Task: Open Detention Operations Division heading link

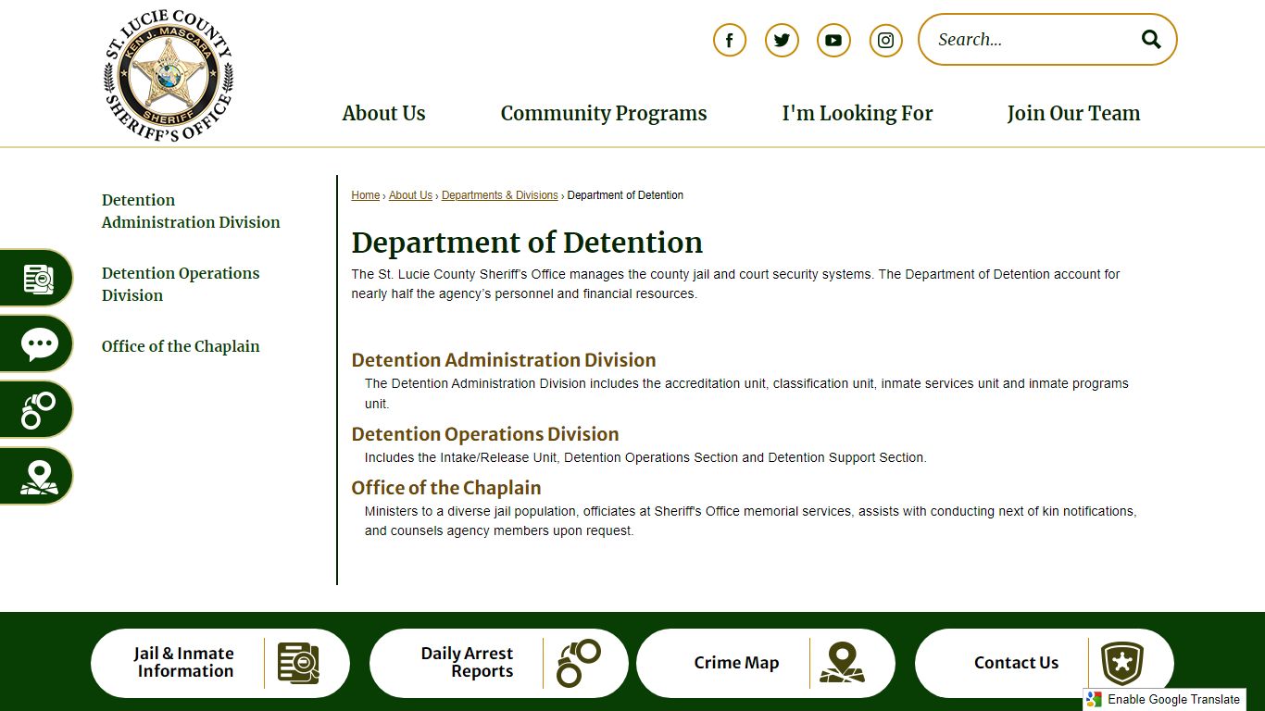Action: tap(485, 434)
